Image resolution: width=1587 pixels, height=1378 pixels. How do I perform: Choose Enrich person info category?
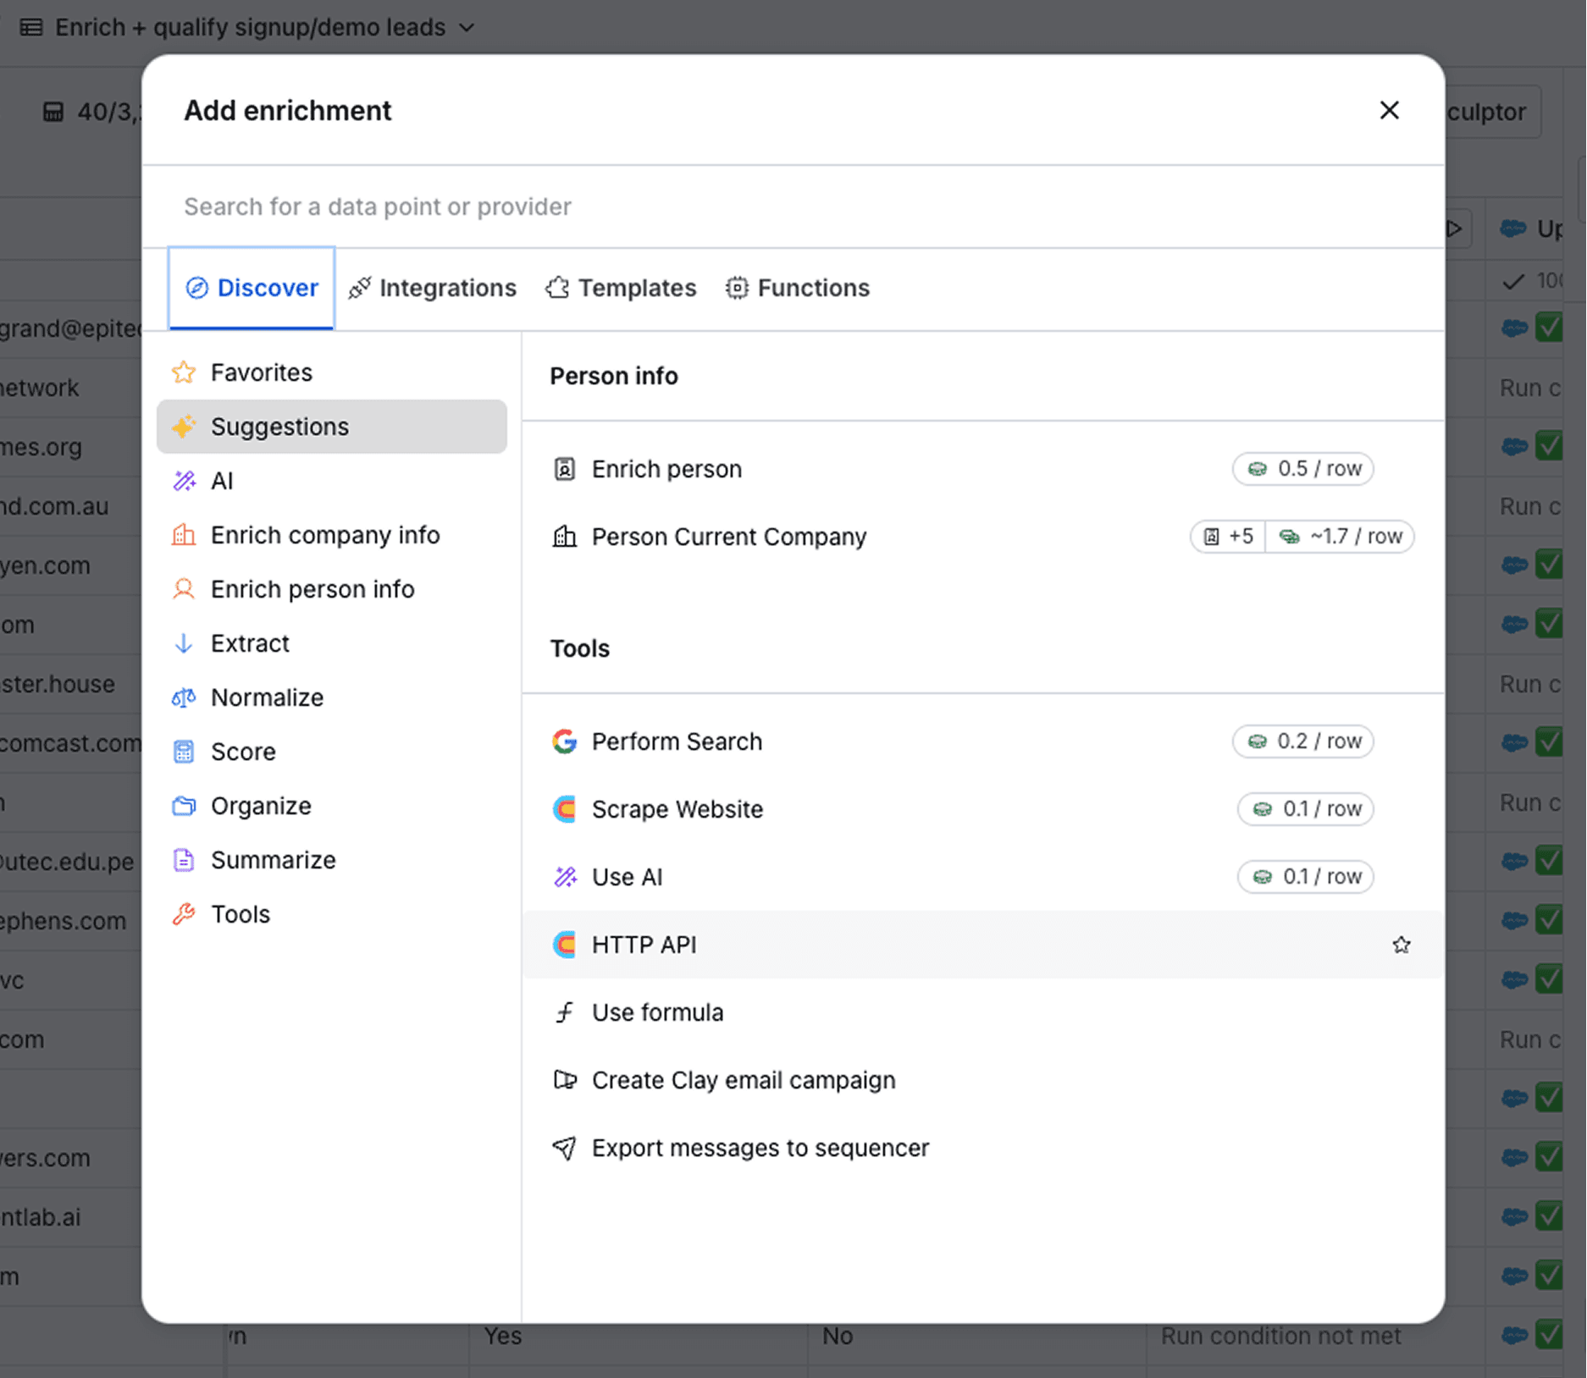(332, 589)
